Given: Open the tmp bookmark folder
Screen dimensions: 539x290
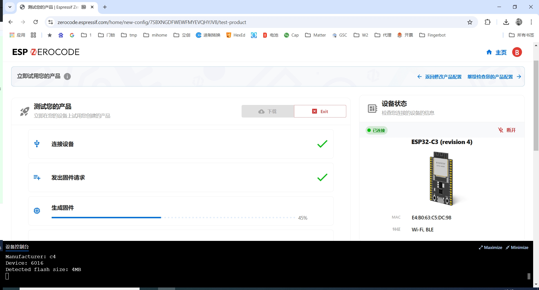Looking at the screenshot, I should click(129, 35).
